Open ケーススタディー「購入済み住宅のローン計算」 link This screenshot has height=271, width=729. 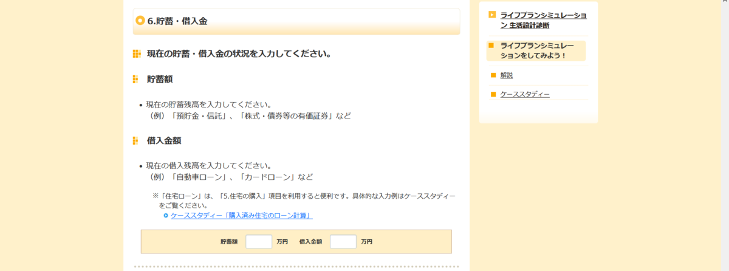pyautogui.click(x=242, y=216)
